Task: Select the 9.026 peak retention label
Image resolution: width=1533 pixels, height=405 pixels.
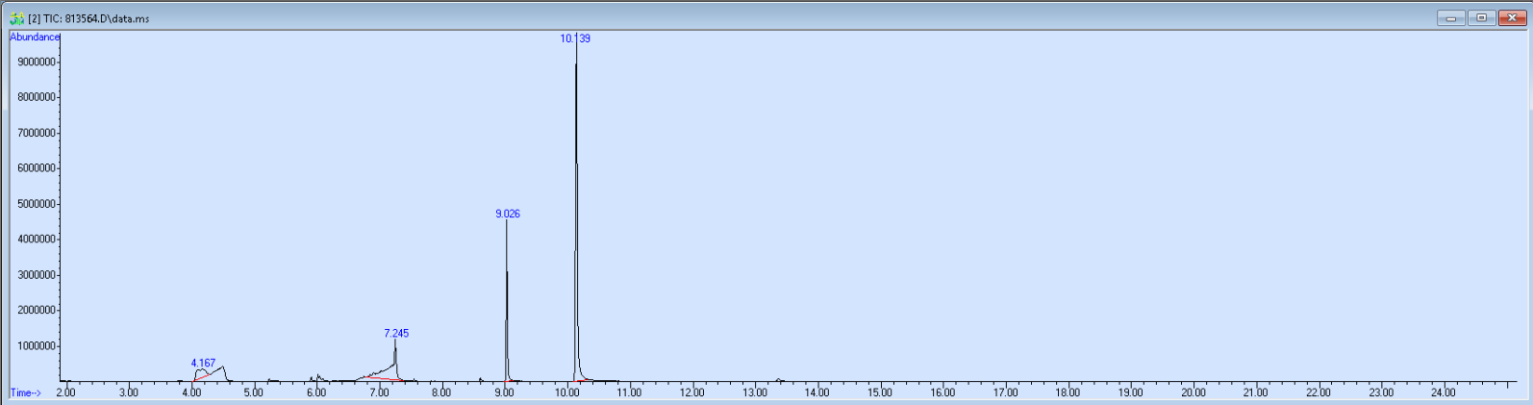Action: pos(508,214)
